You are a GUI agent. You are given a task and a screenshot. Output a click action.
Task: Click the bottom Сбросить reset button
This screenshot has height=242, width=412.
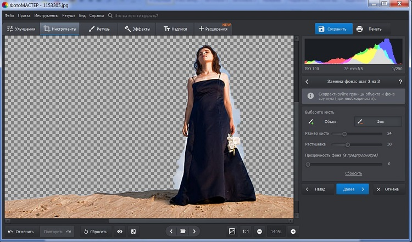tap(96, 232)
